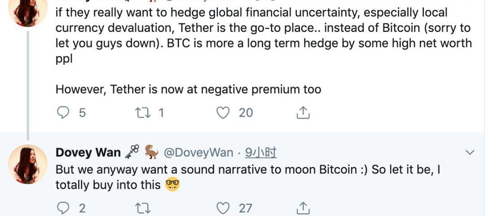The image size is (485, 216).
Task: Open share options for moon Bitcoin tweet
Action: (x=303, y=208)
